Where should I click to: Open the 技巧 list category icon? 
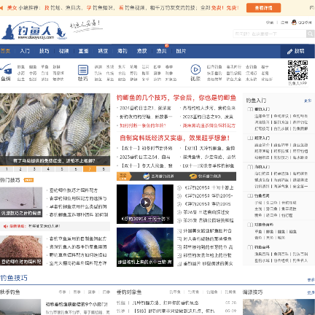83,70
